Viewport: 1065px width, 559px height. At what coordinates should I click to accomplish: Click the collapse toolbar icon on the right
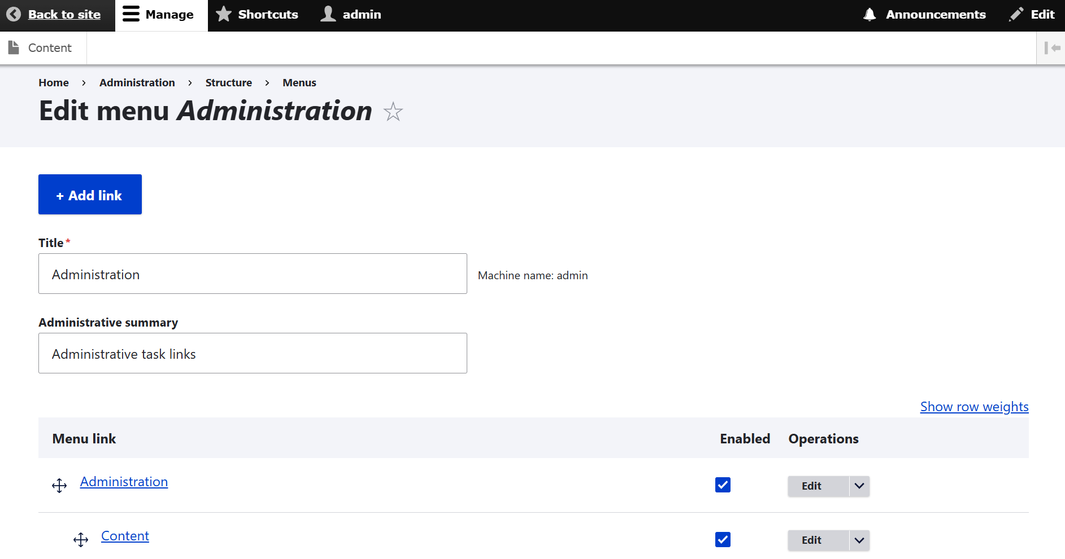tap(1052, 47)
